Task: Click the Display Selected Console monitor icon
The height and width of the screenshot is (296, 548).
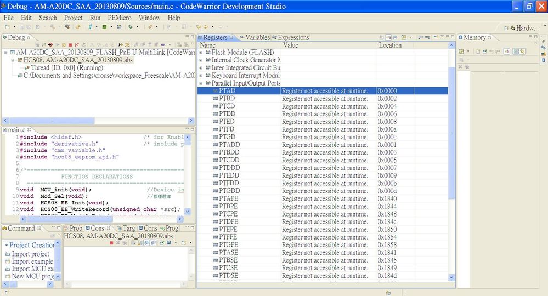Action: [x=169, y=243]
